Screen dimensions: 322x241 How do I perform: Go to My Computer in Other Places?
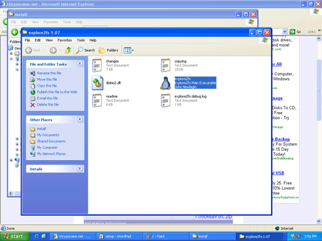(x=47, y=148)
